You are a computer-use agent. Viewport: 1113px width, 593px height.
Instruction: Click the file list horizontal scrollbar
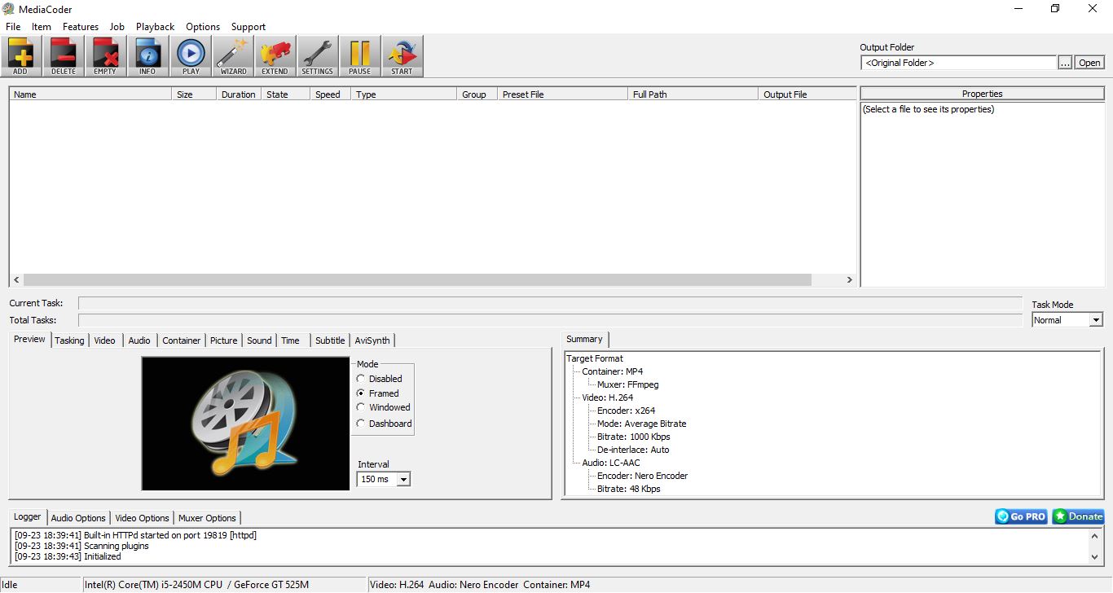tap(418, 279)
